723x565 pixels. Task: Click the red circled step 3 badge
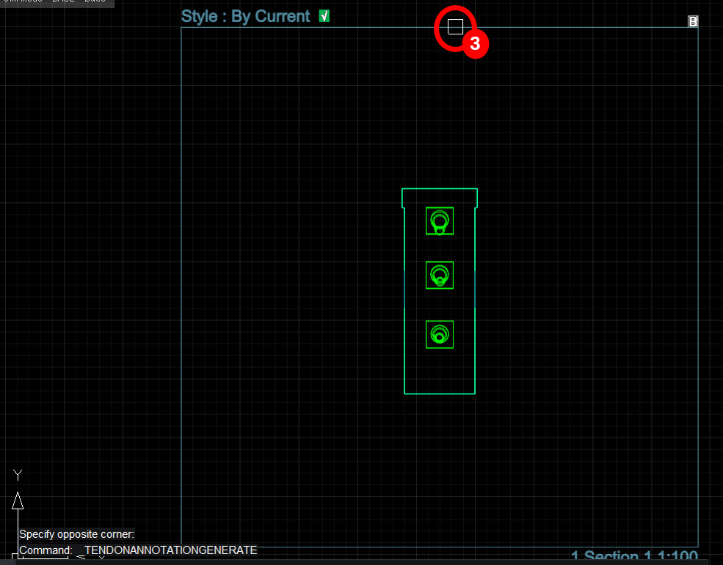[x=475, y=44]
